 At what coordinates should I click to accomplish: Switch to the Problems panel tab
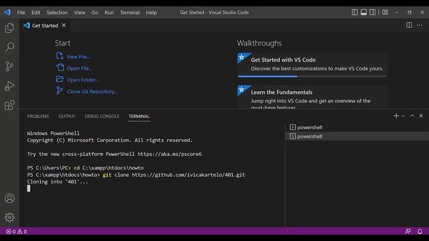coord(38,116)
